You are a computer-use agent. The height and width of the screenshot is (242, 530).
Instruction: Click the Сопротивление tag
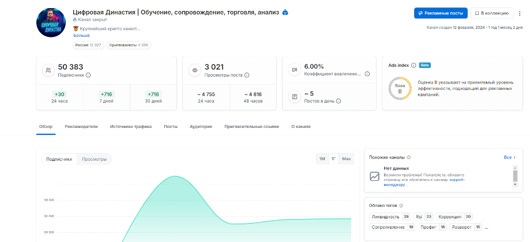pos(392,227)
